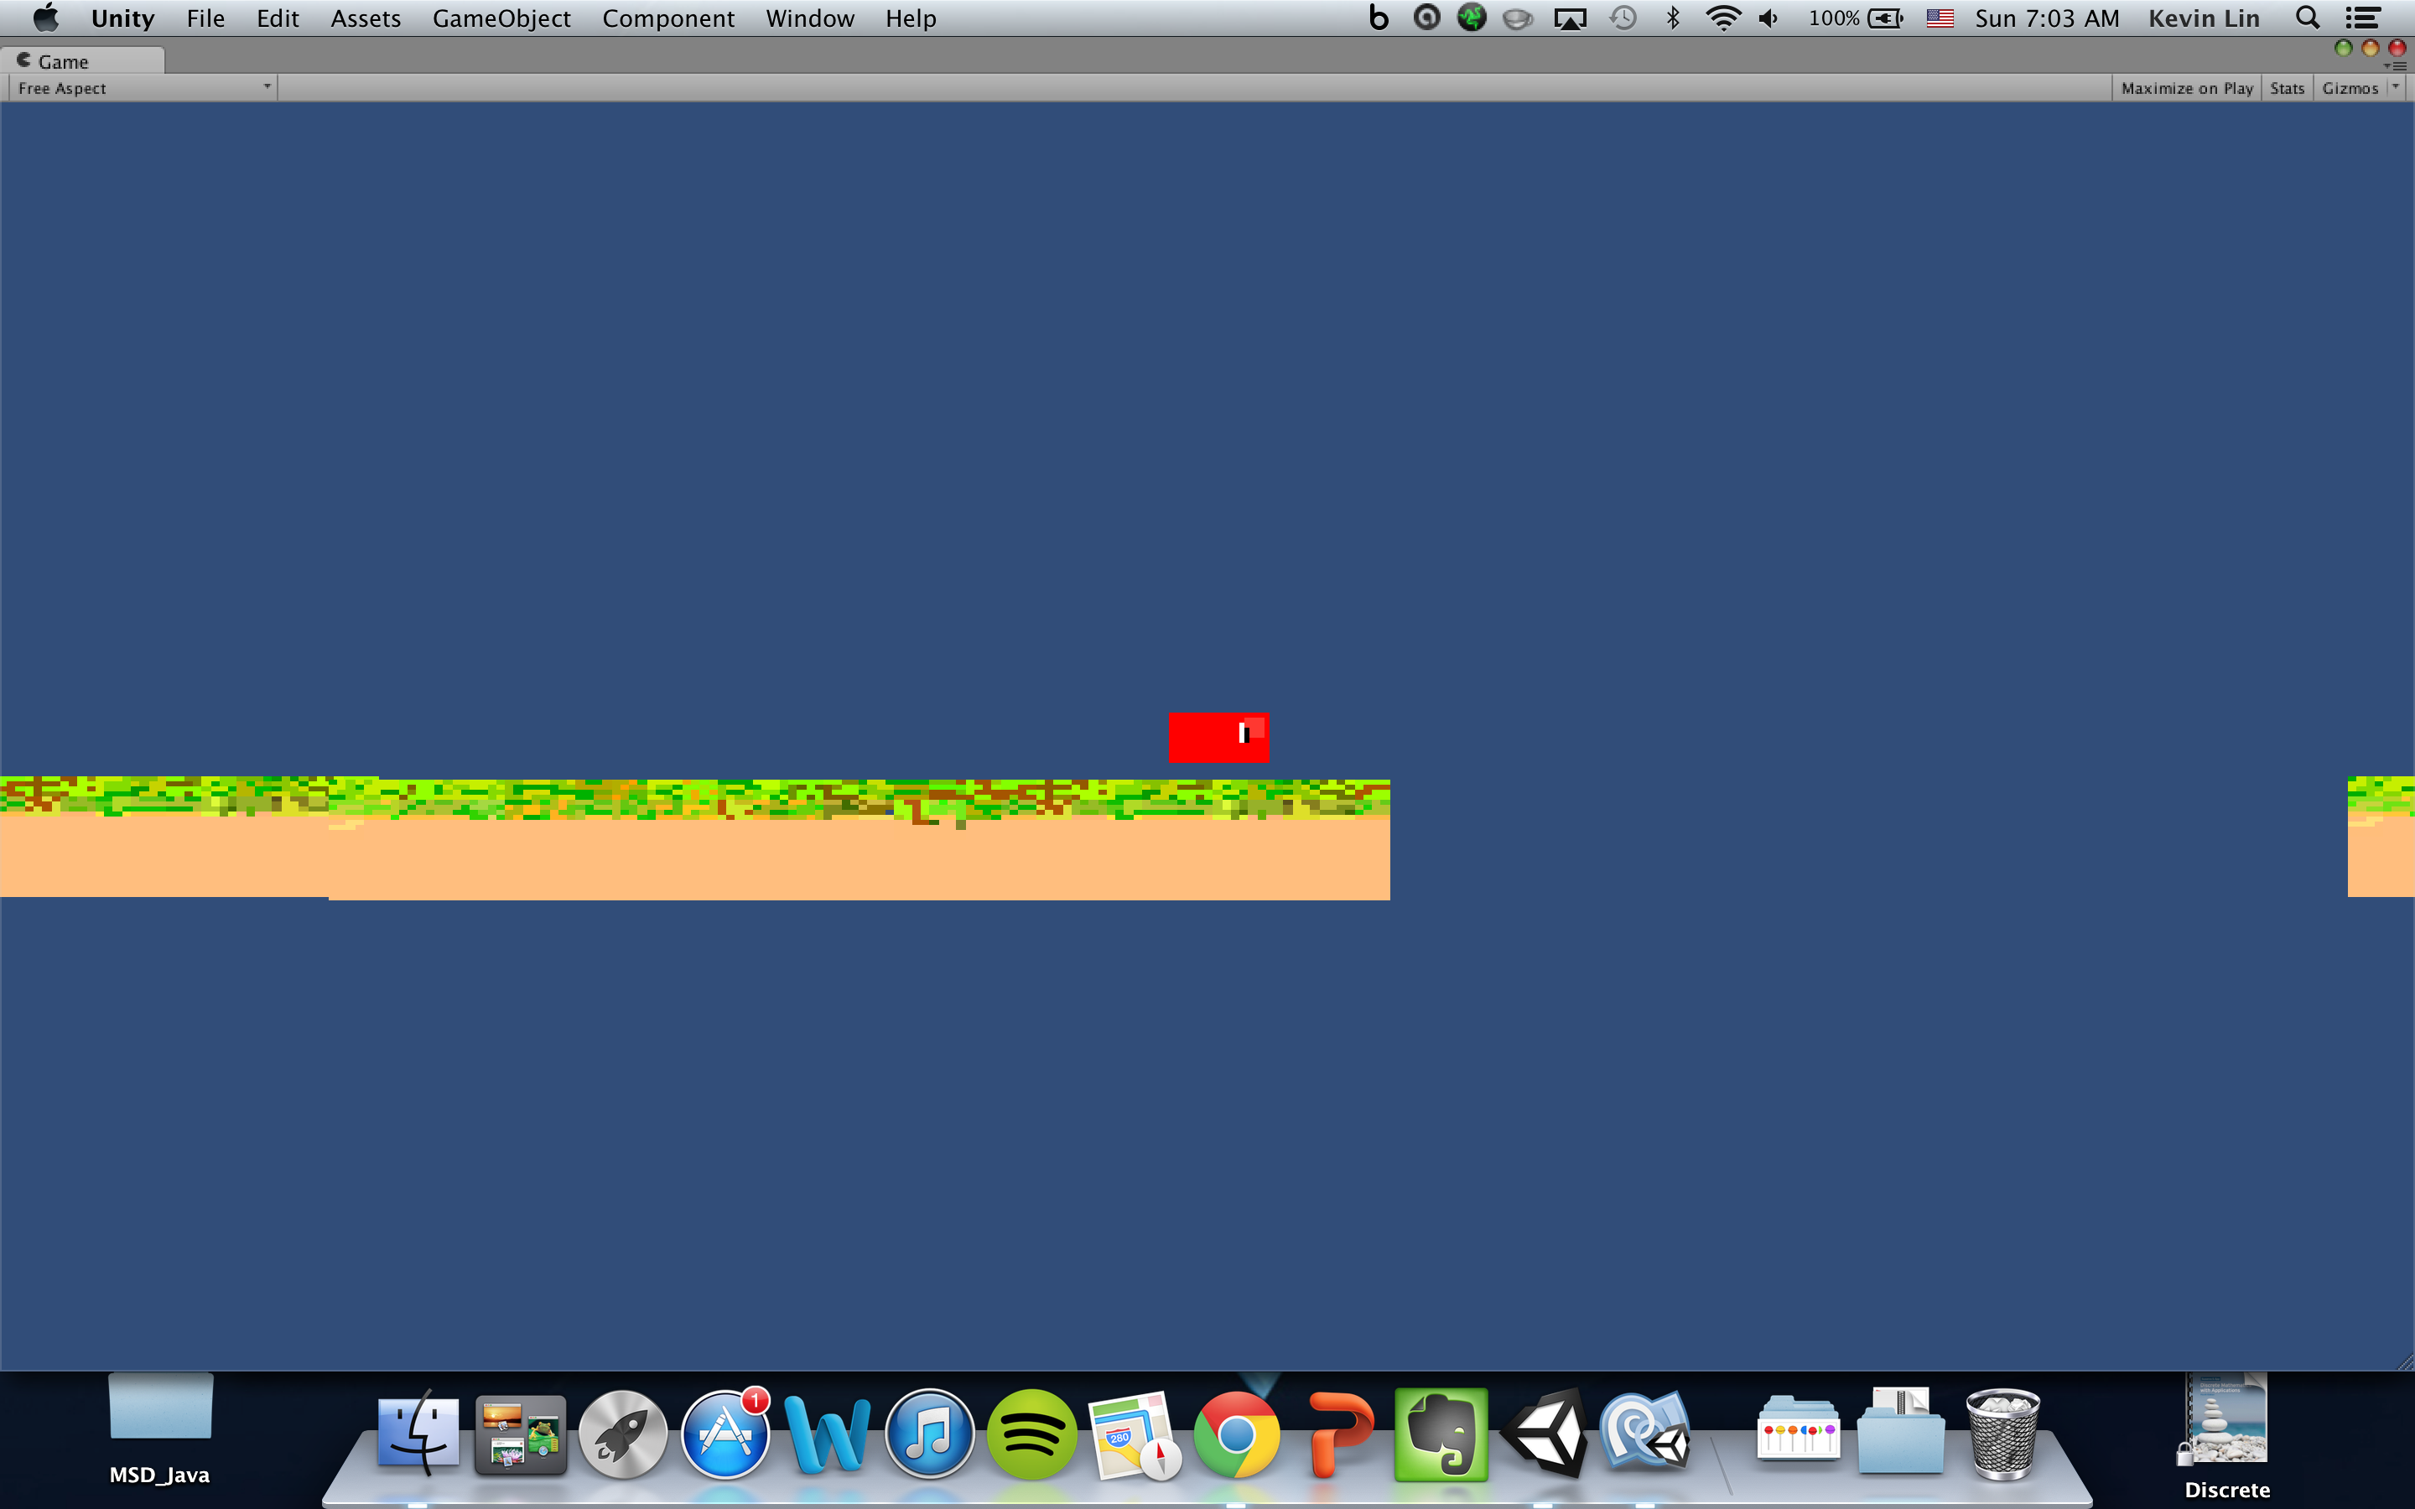
Task: Toggle the Stats overlay
Action: pos(2286,88)
